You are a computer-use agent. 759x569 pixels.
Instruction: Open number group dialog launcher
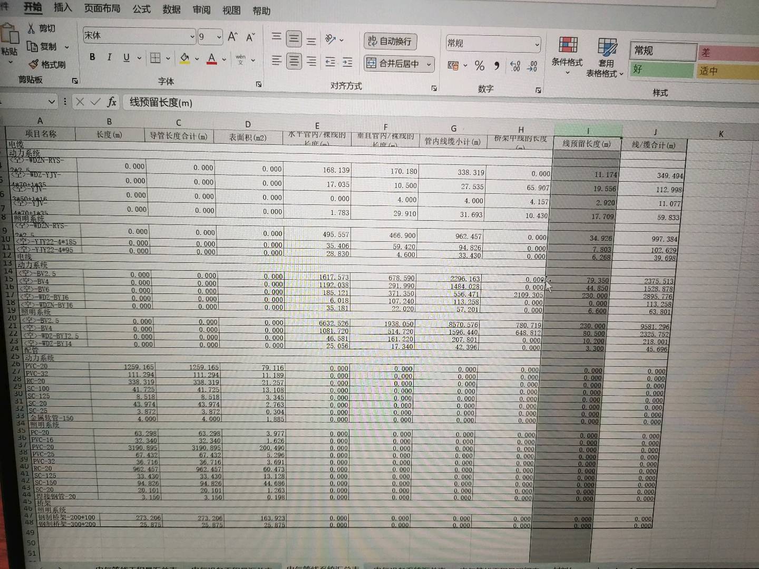click(x=538, y=91)
